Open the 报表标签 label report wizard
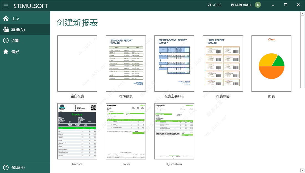Screen dimensions: 305x173 pyautogui.click(x=223, y=63)
